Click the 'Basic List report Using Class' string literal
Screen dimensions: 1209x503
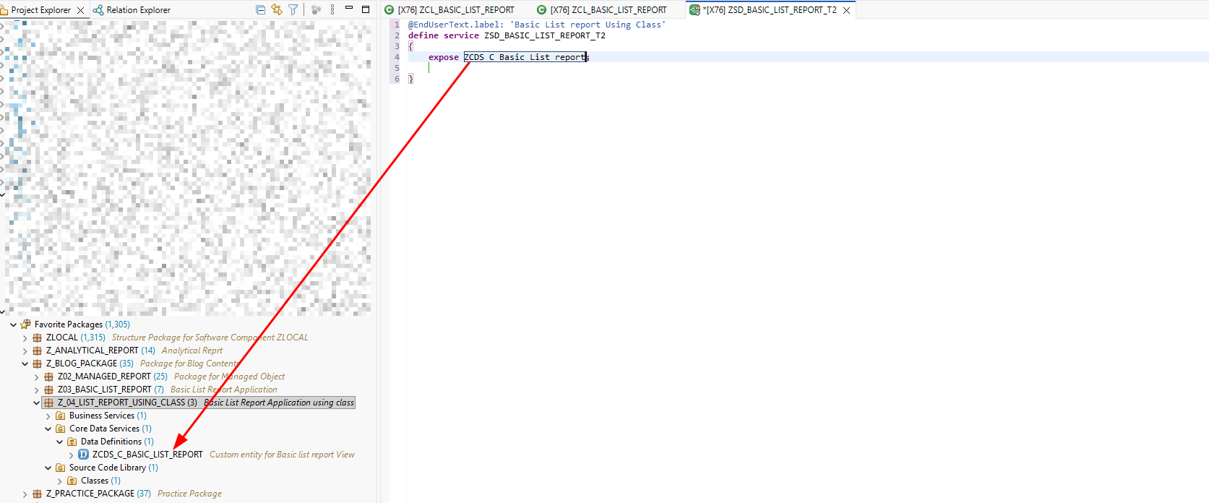(x=588, y=25)
